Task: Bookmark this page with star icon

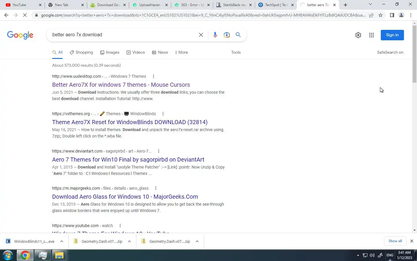Action: (381, 15)
